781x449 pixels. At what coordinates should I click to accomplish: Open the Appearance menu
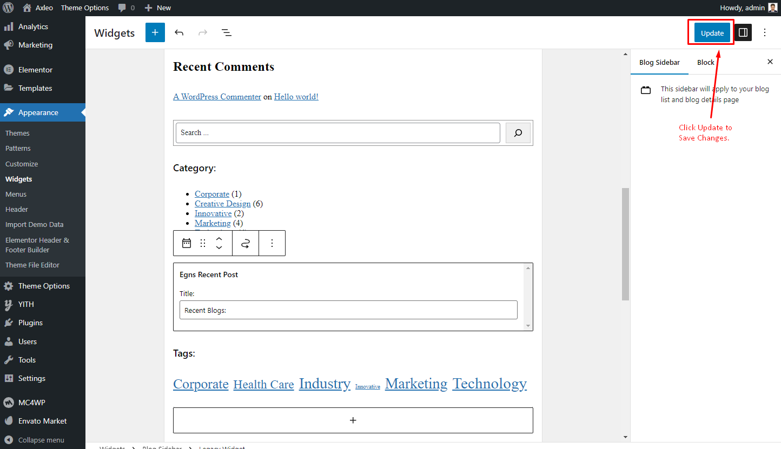click(43, 112)
